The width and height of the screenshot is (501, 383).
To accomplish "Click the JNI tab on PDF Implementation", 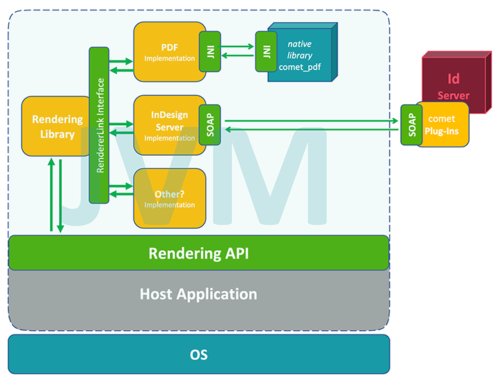I will [x=210, y=51].
